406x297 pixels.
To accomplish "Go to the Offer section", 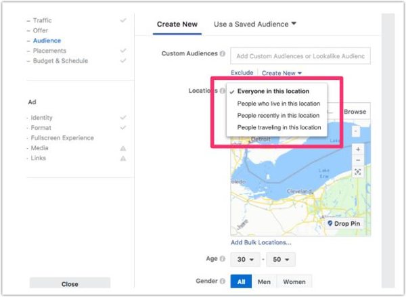I will (41, 30).
